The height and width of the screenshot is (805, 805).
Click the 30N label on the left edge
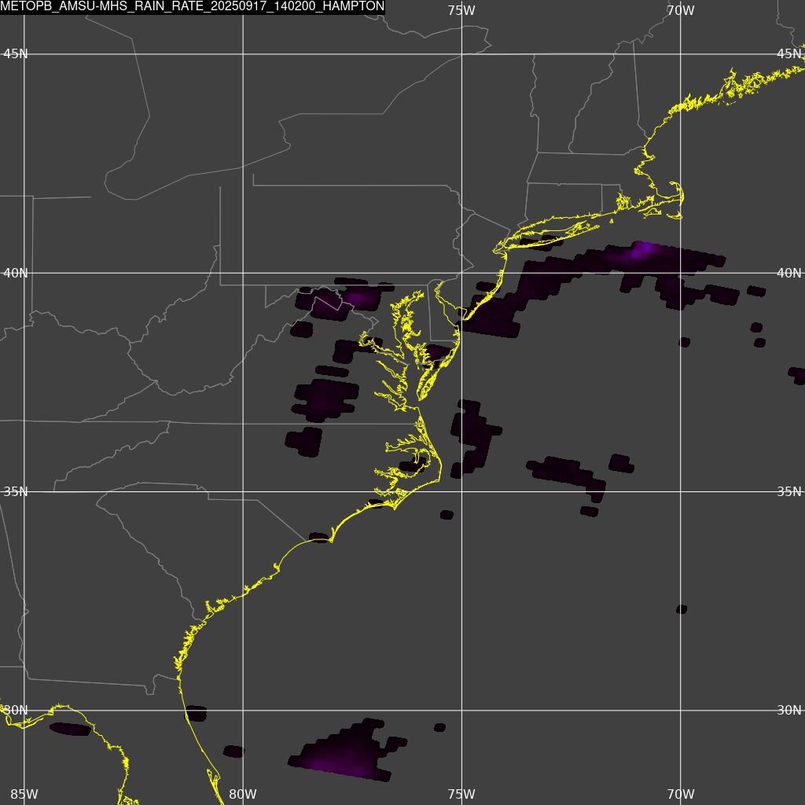tap(16, 711)
